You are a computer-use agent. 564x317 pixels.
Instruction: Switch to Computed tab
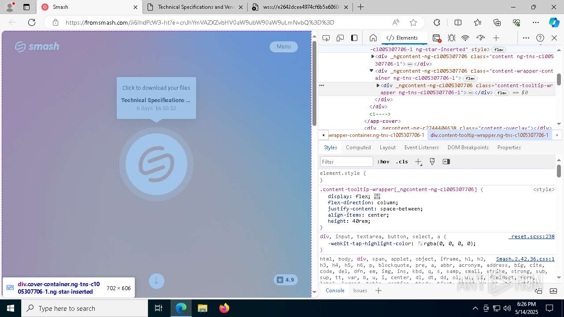tap(358, 147)
